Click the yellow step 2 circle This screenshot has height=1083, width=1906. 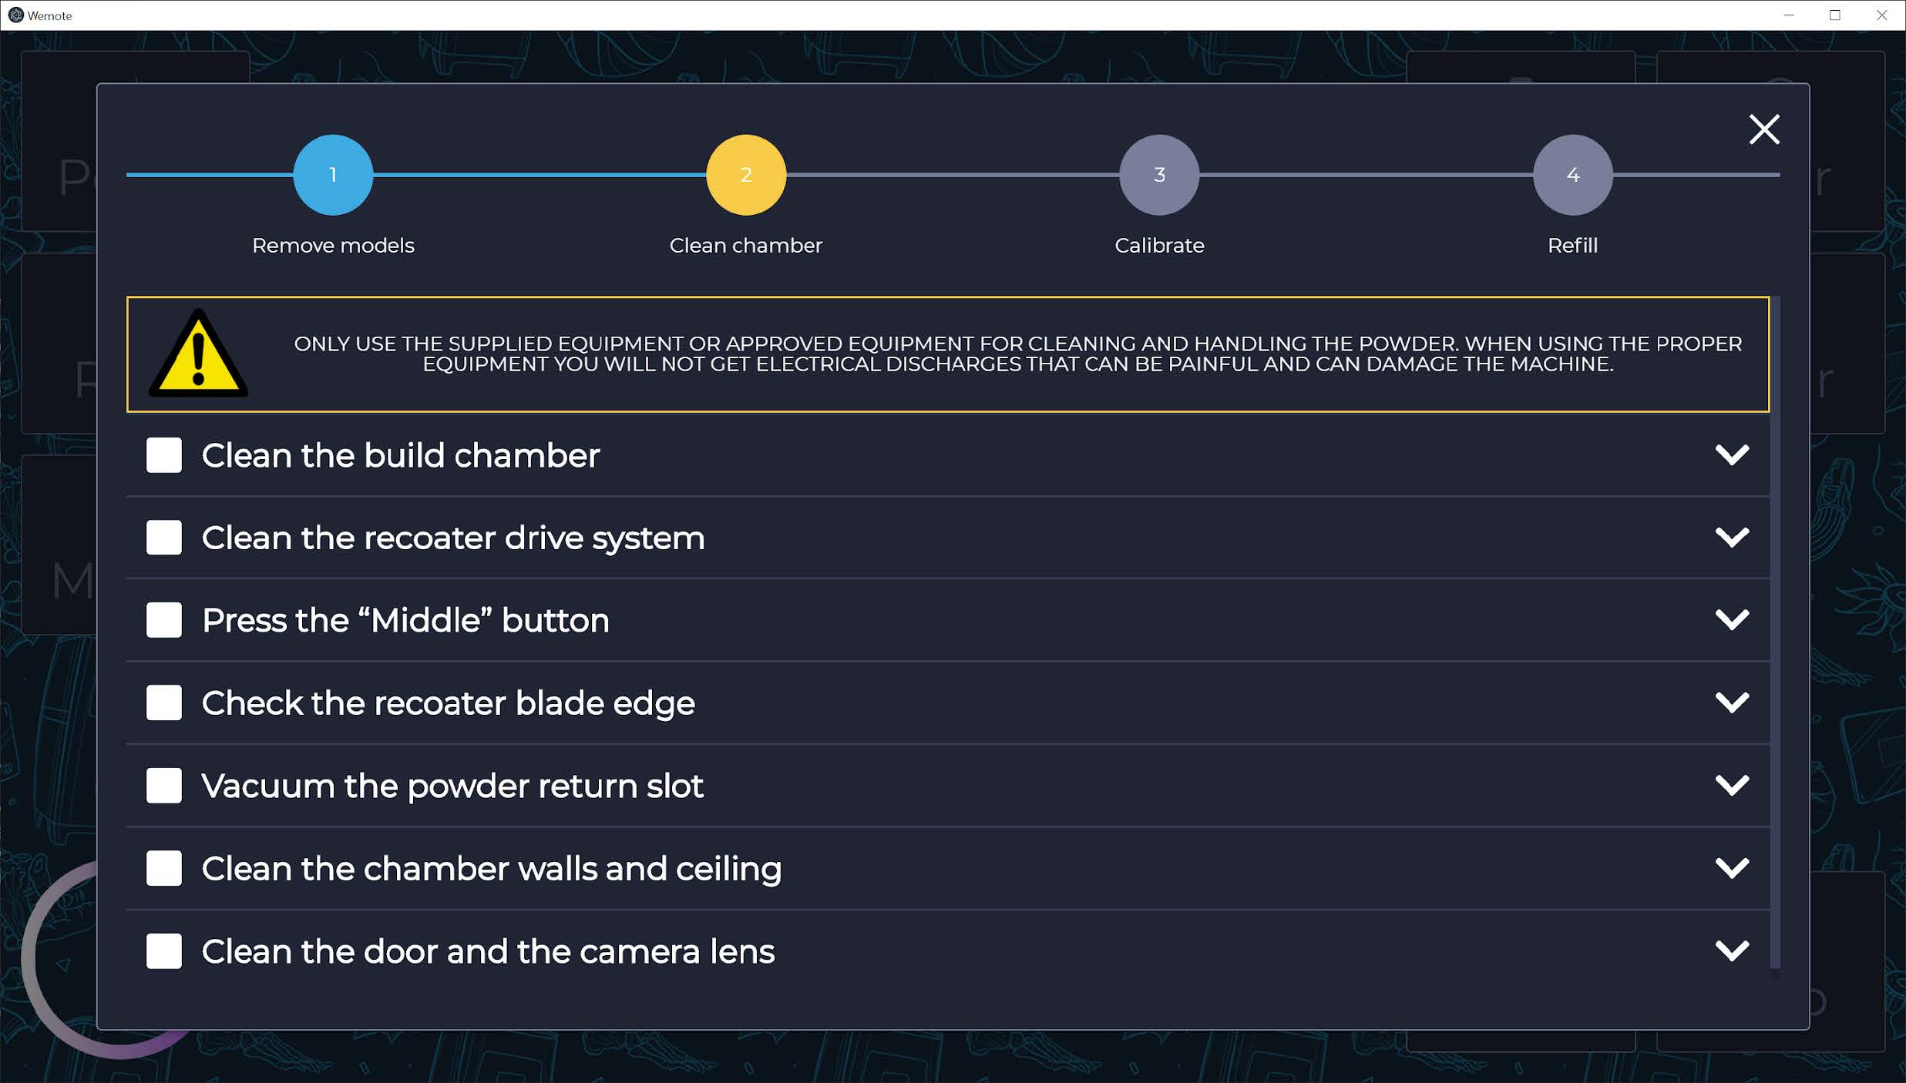pos(745,175)
